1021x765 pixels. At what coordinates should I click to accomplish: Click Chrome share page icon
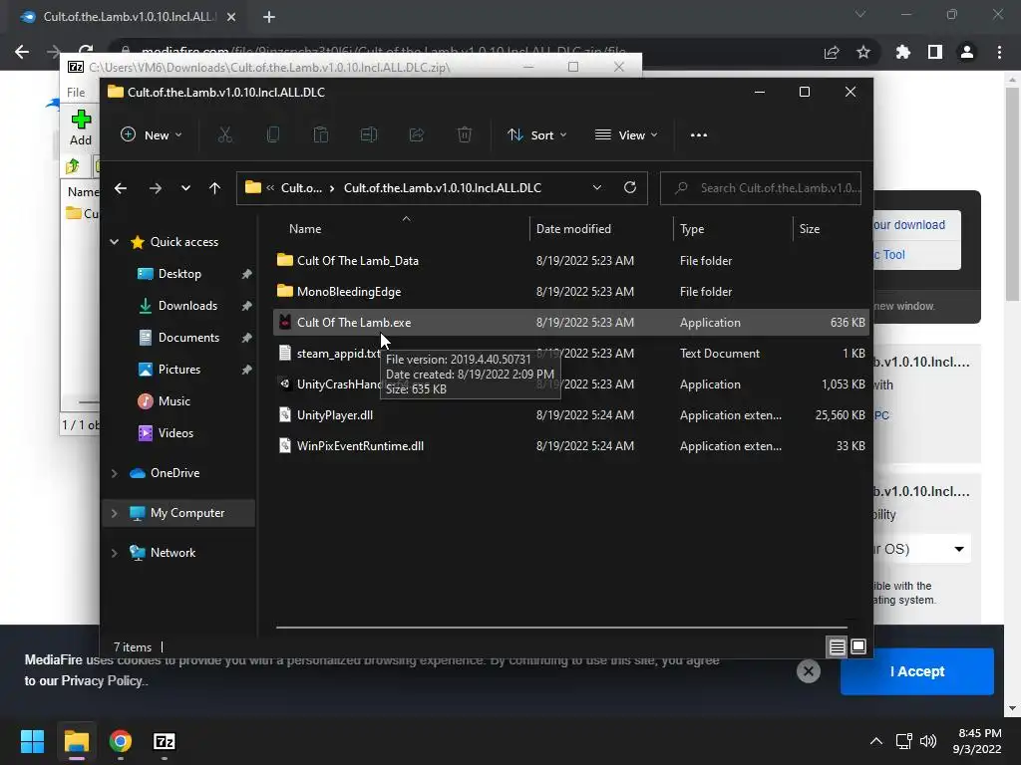(x=832, y=52)
